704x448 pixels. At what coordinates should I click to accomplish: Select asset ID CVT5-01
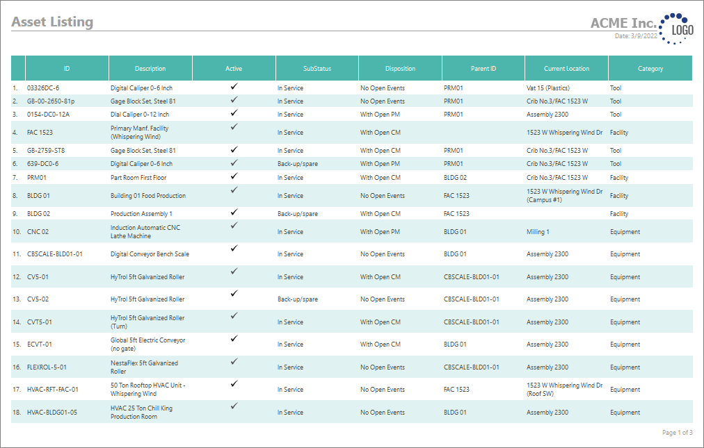click(40, 322)
